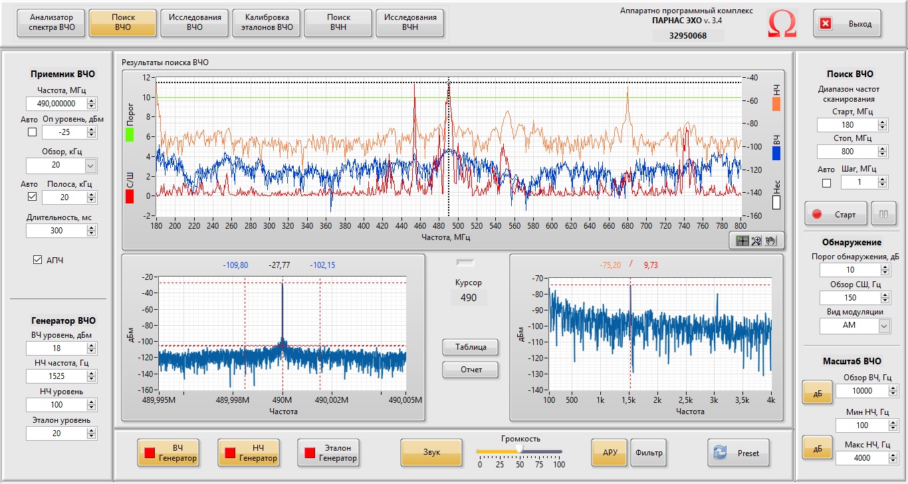
Task: Uncheck the Авто checkbox for Полоса
Action: click(x=32, y=197)
